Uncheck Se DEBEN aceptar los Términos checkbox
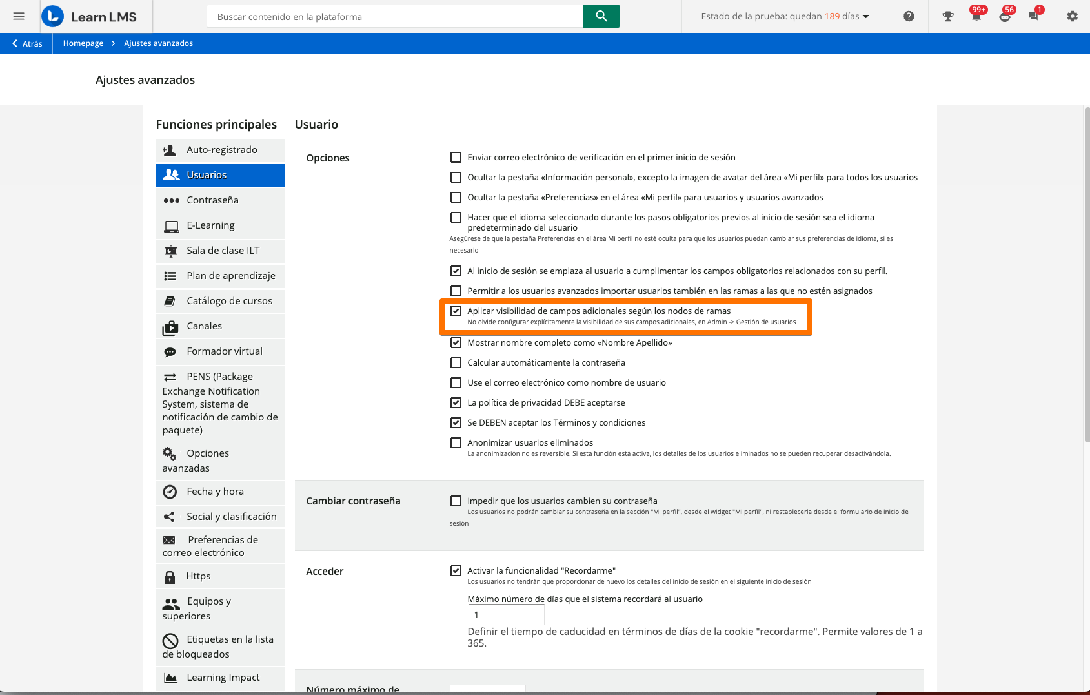The width and height of the screenshot is (1090, 695). (456, 422)
